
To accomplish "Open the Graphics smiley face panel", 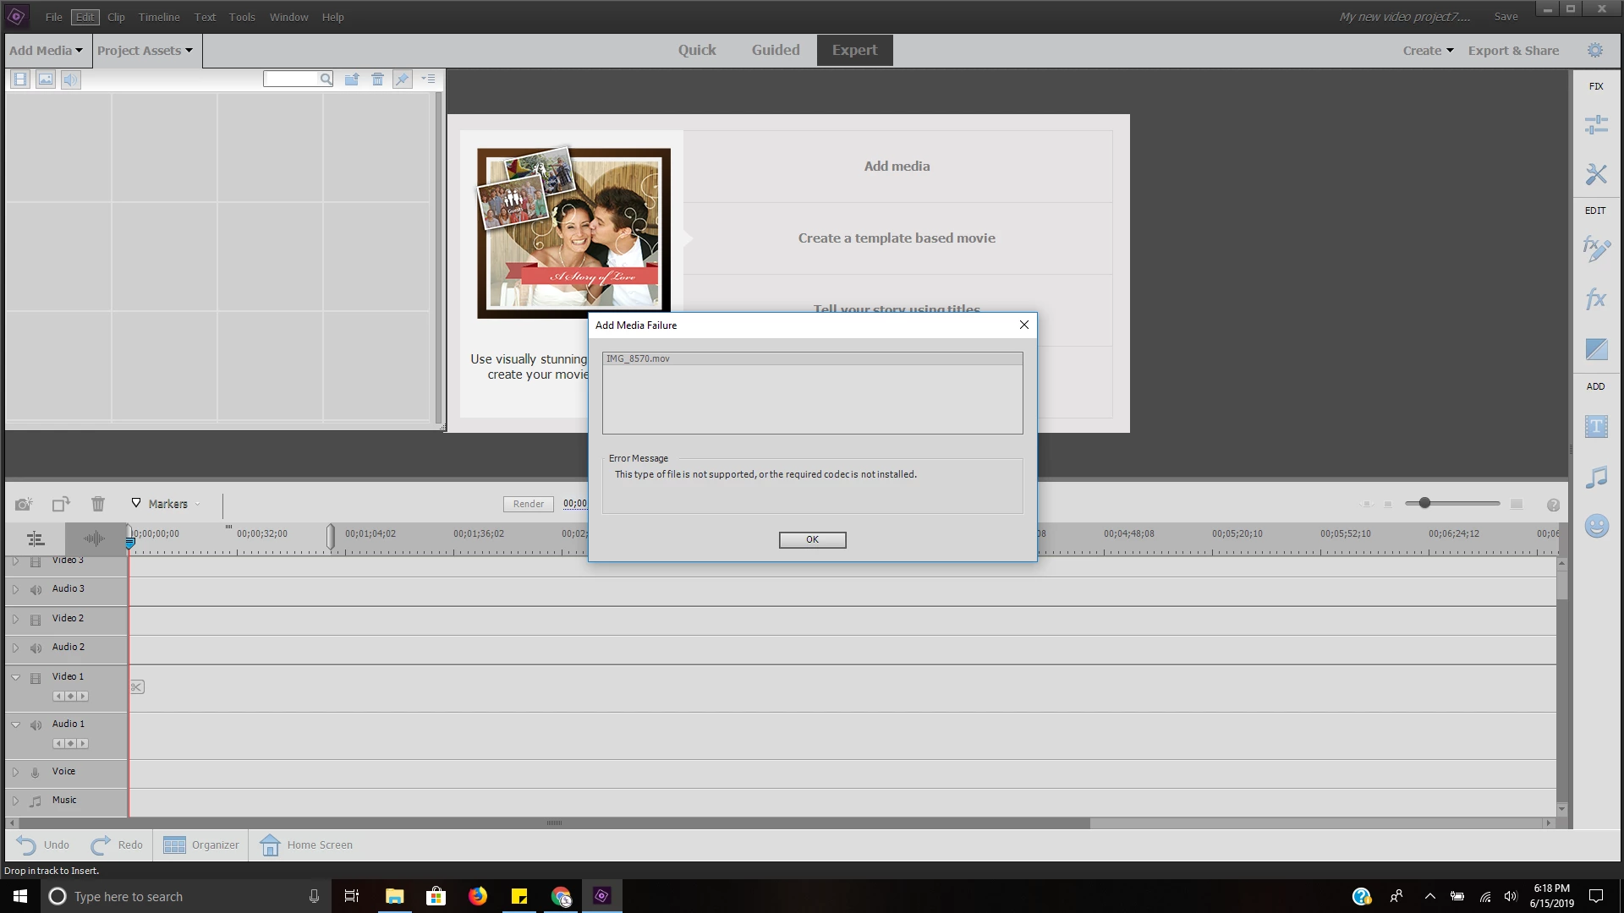I will (1596, 526).
